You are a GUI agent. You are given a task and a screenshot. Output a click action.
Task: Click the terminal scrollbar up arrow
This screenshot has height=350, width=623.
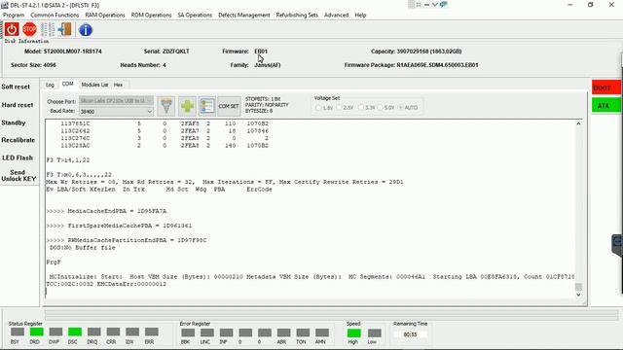click(578, 123)
